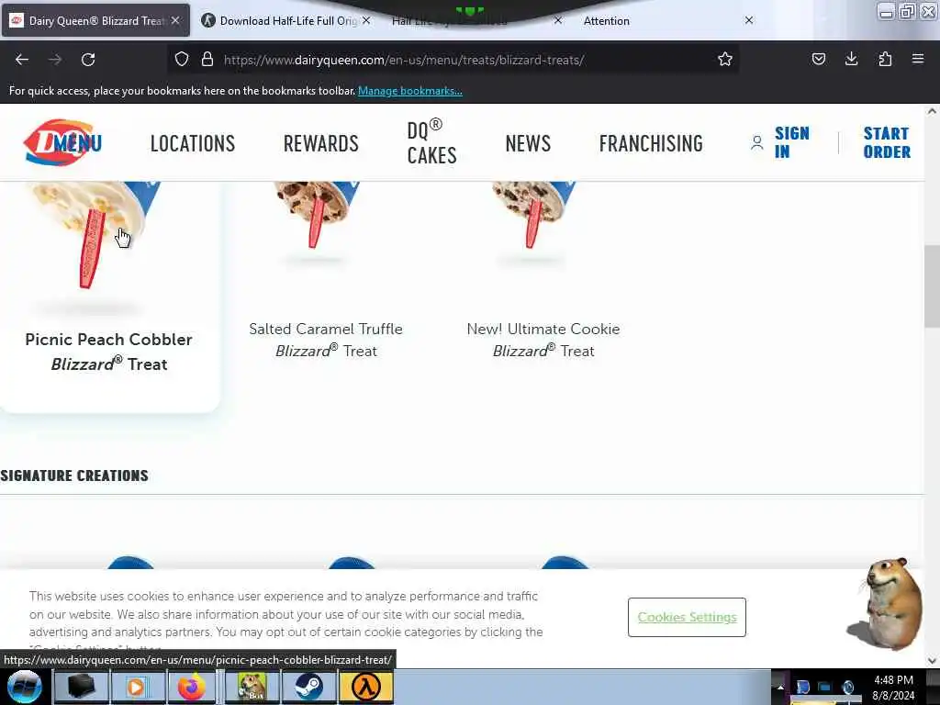Reload the page with the refresh icon

pos(88,60)
